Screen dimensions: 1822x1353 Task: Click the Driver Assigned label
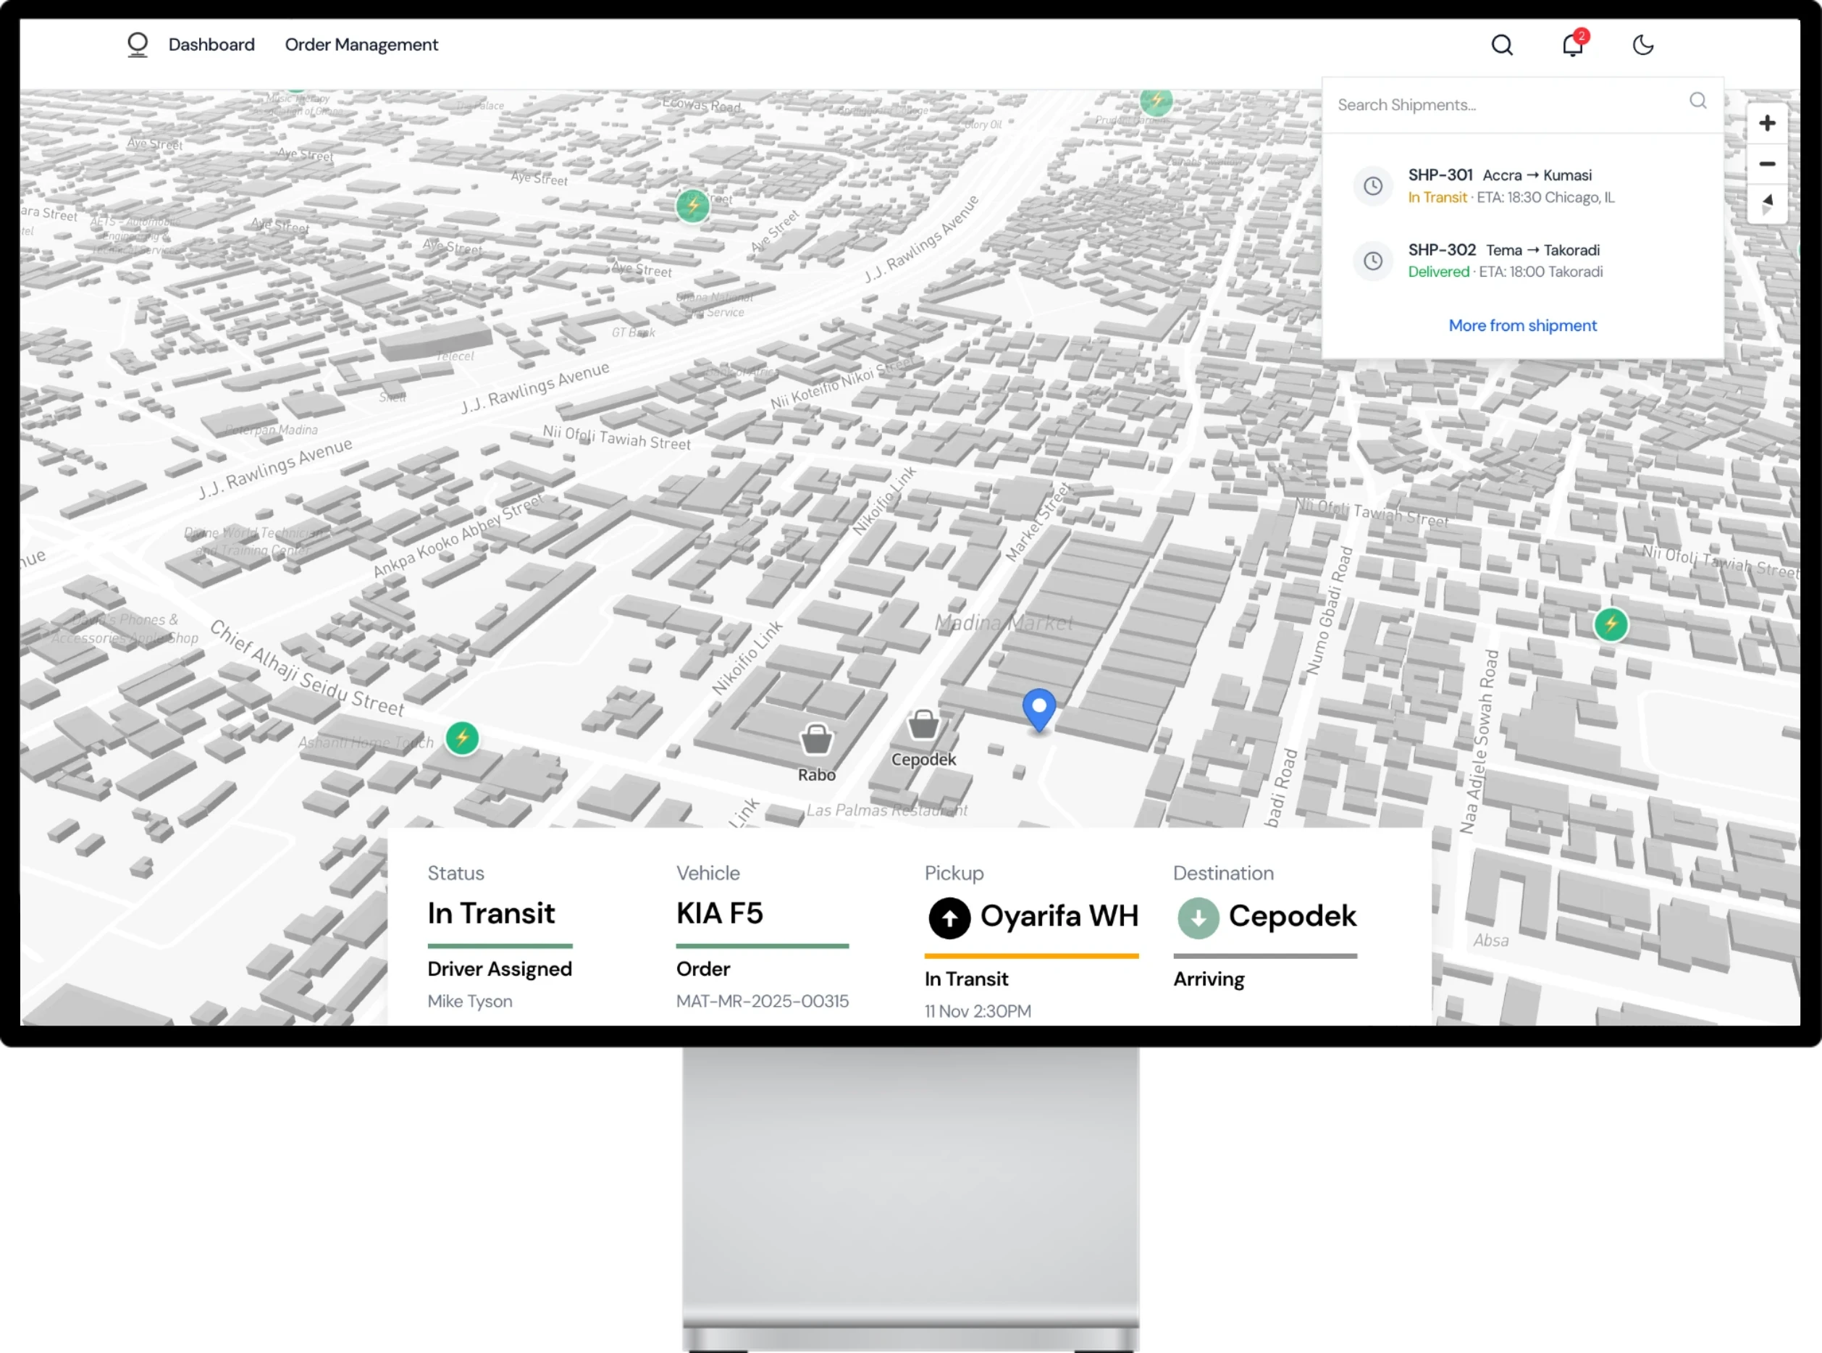pos(500,970)
